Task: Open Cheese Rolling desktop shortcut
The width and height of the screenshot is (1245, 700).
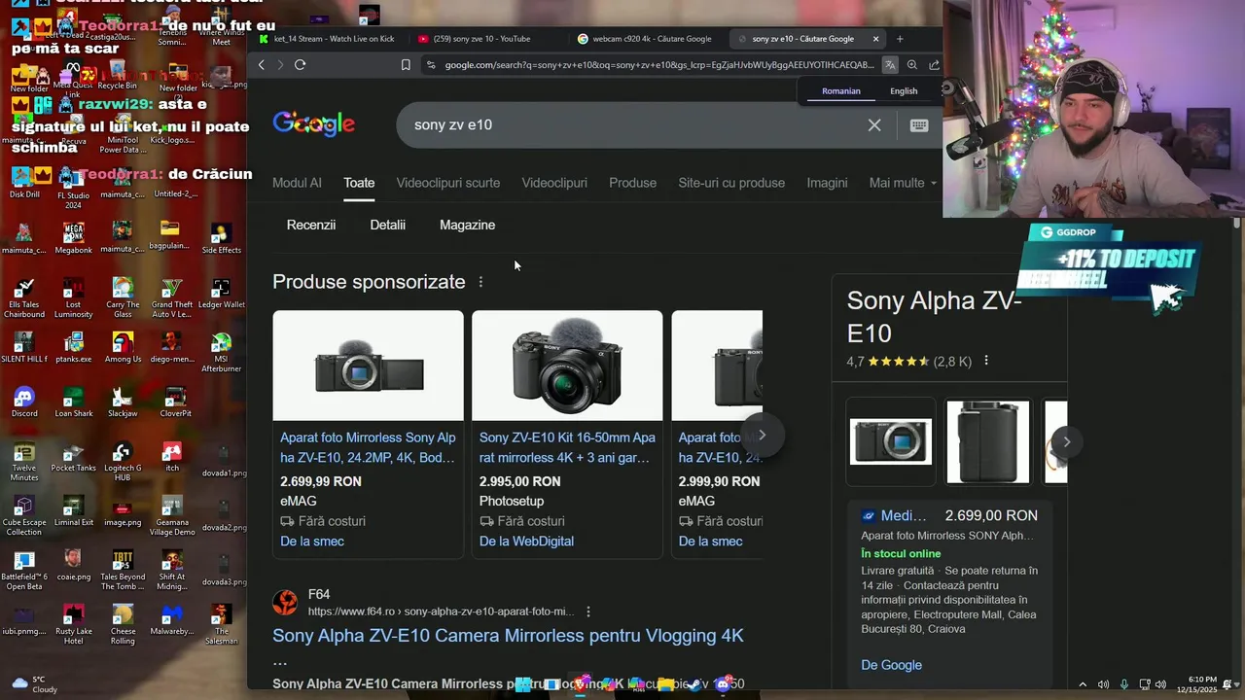Action: coord(123,625)
